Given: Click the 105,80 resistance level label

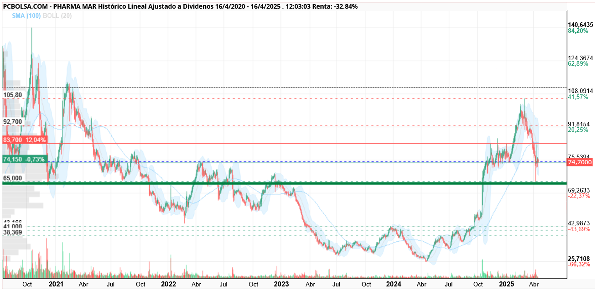Looking at the screenshot, I should (x=12, y=95).
